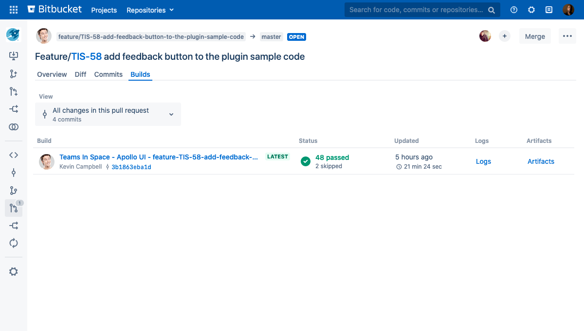Add reviewer with plus button

coord(505,36)
